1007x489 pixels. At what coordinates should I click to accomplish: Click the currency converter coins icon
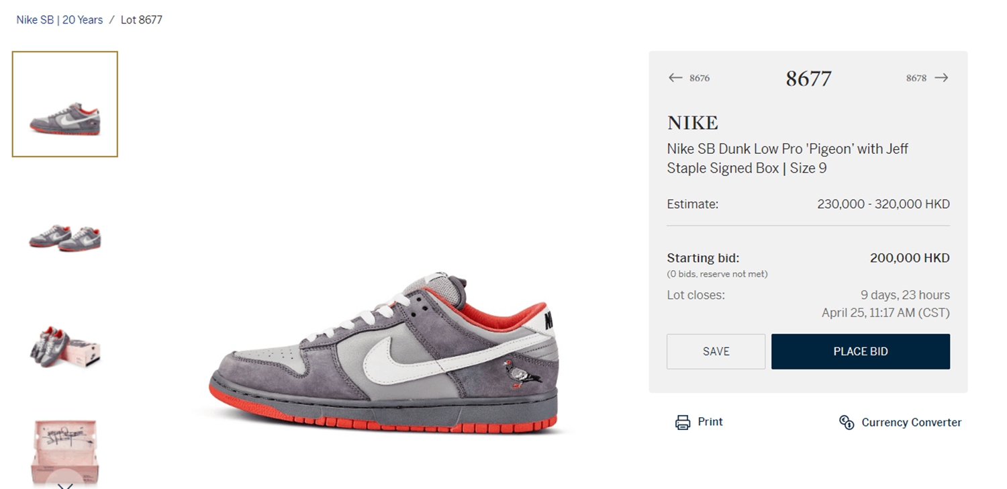pyautogui.click(x=847, y=423)
